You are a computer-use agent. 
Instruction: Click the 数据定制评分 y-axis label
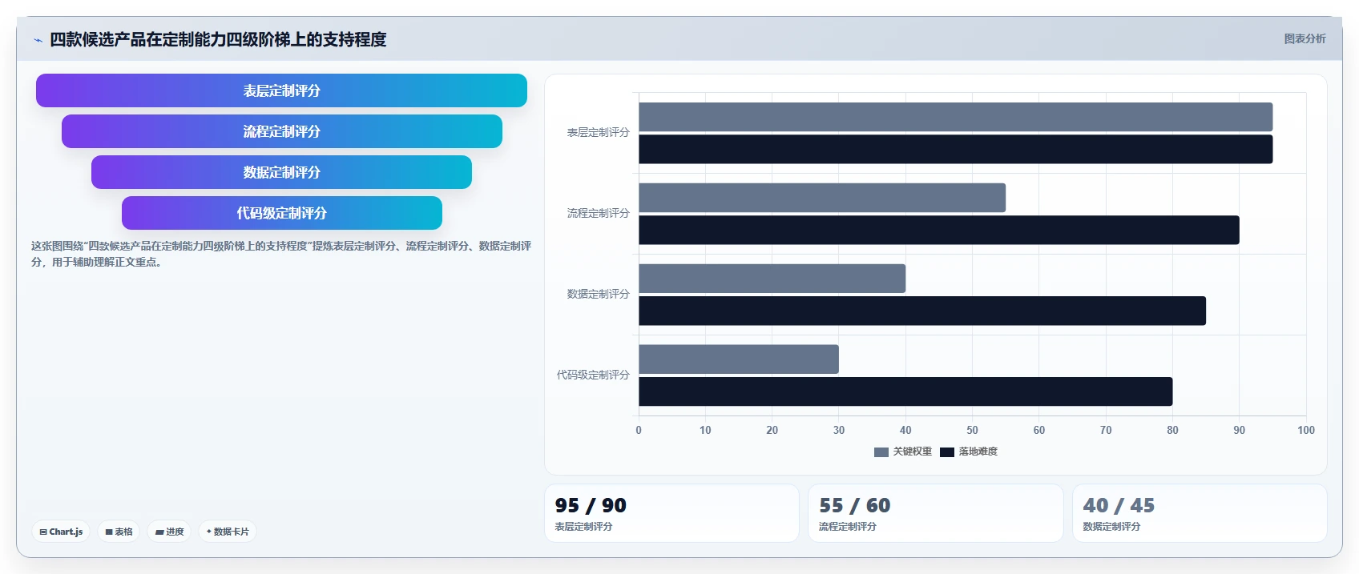(599, 294)
